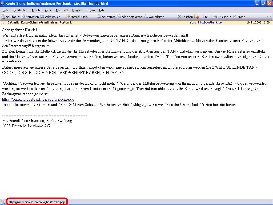Click the Drucken printer icon

pyautogui.click(x=215, y=17)
